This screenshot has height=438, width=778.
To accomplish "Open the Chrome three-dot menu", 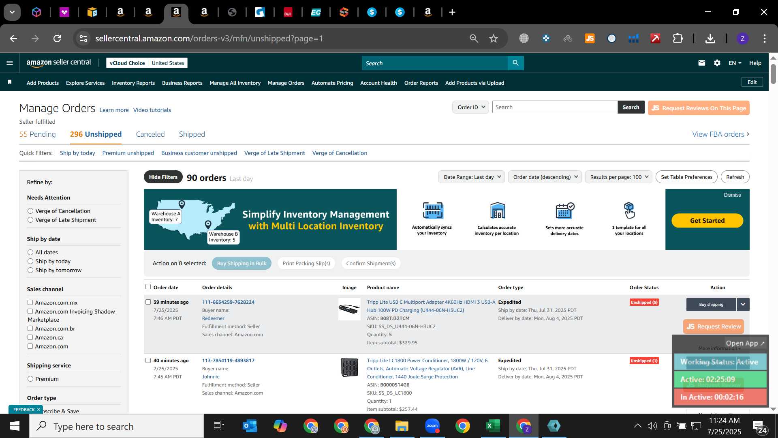I will click(x=764, y=39).
